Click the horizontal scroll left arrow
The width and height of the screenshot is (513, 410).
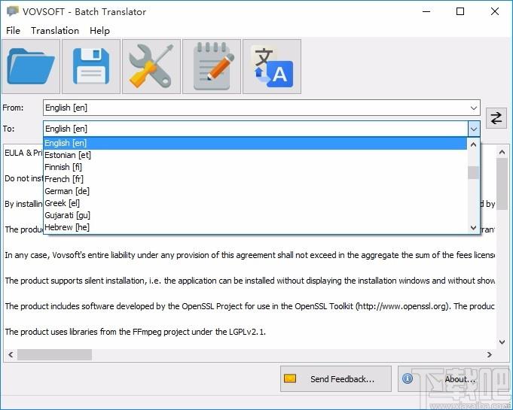pyautogui.click(x=11, y=354)
